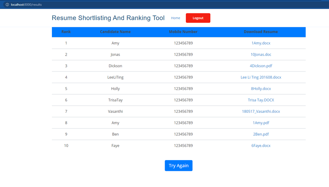This screenshot has height=187, width=329.
Task: Click the Download Resume column header
Action: tap(261, 32)
